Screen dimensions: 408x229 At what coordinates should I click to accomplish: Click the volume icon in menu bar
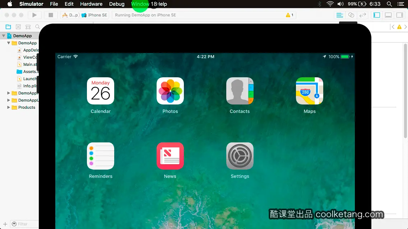click(340, 4)
